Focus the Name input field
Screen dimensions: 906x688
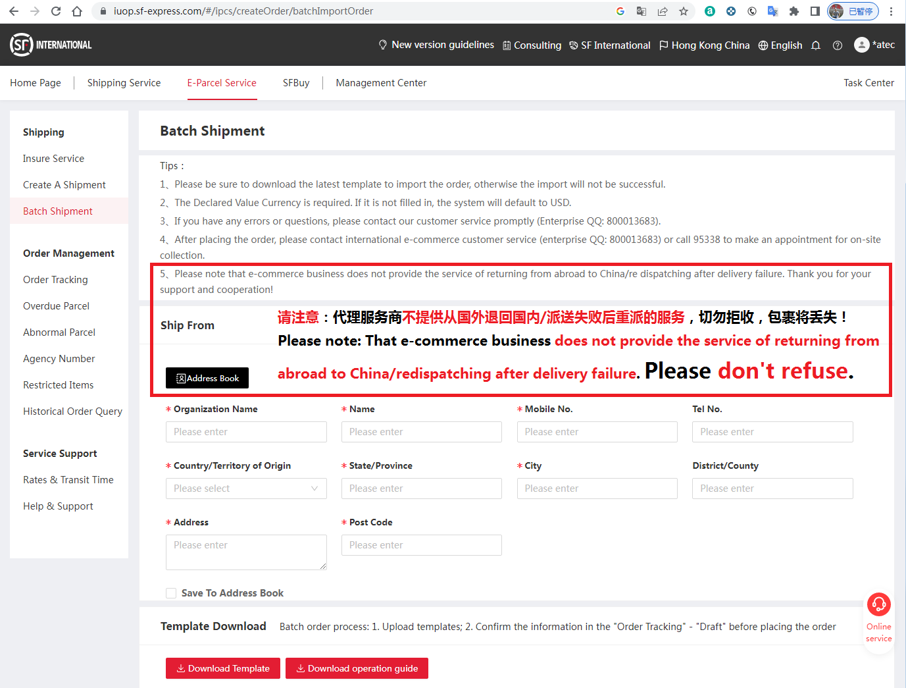pos(422,432)
